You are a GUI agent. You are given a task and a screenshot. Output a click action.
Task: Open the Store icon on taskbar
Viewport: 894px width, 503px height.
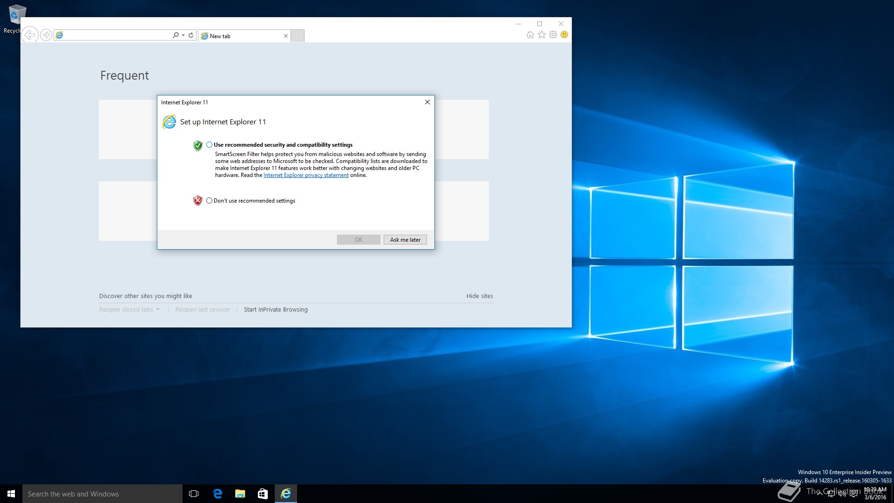(x=263, y=494)
